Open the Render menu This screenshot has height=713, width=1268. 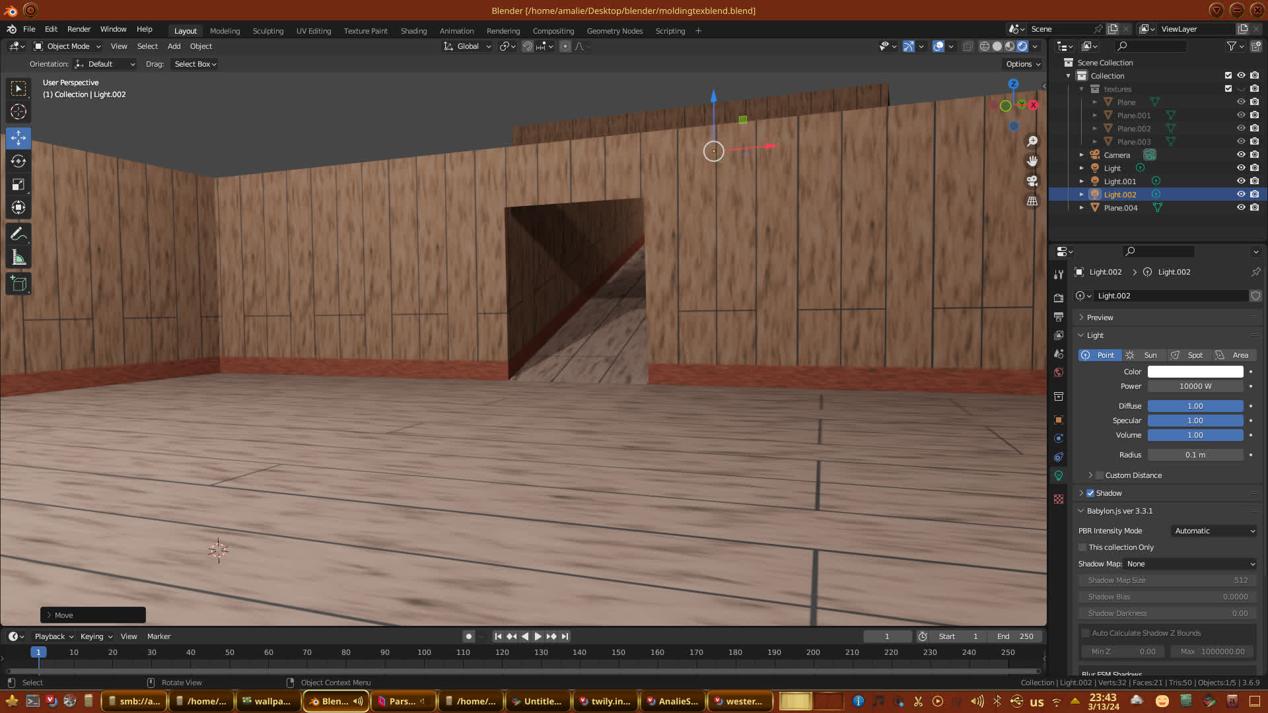pos(79,29)
